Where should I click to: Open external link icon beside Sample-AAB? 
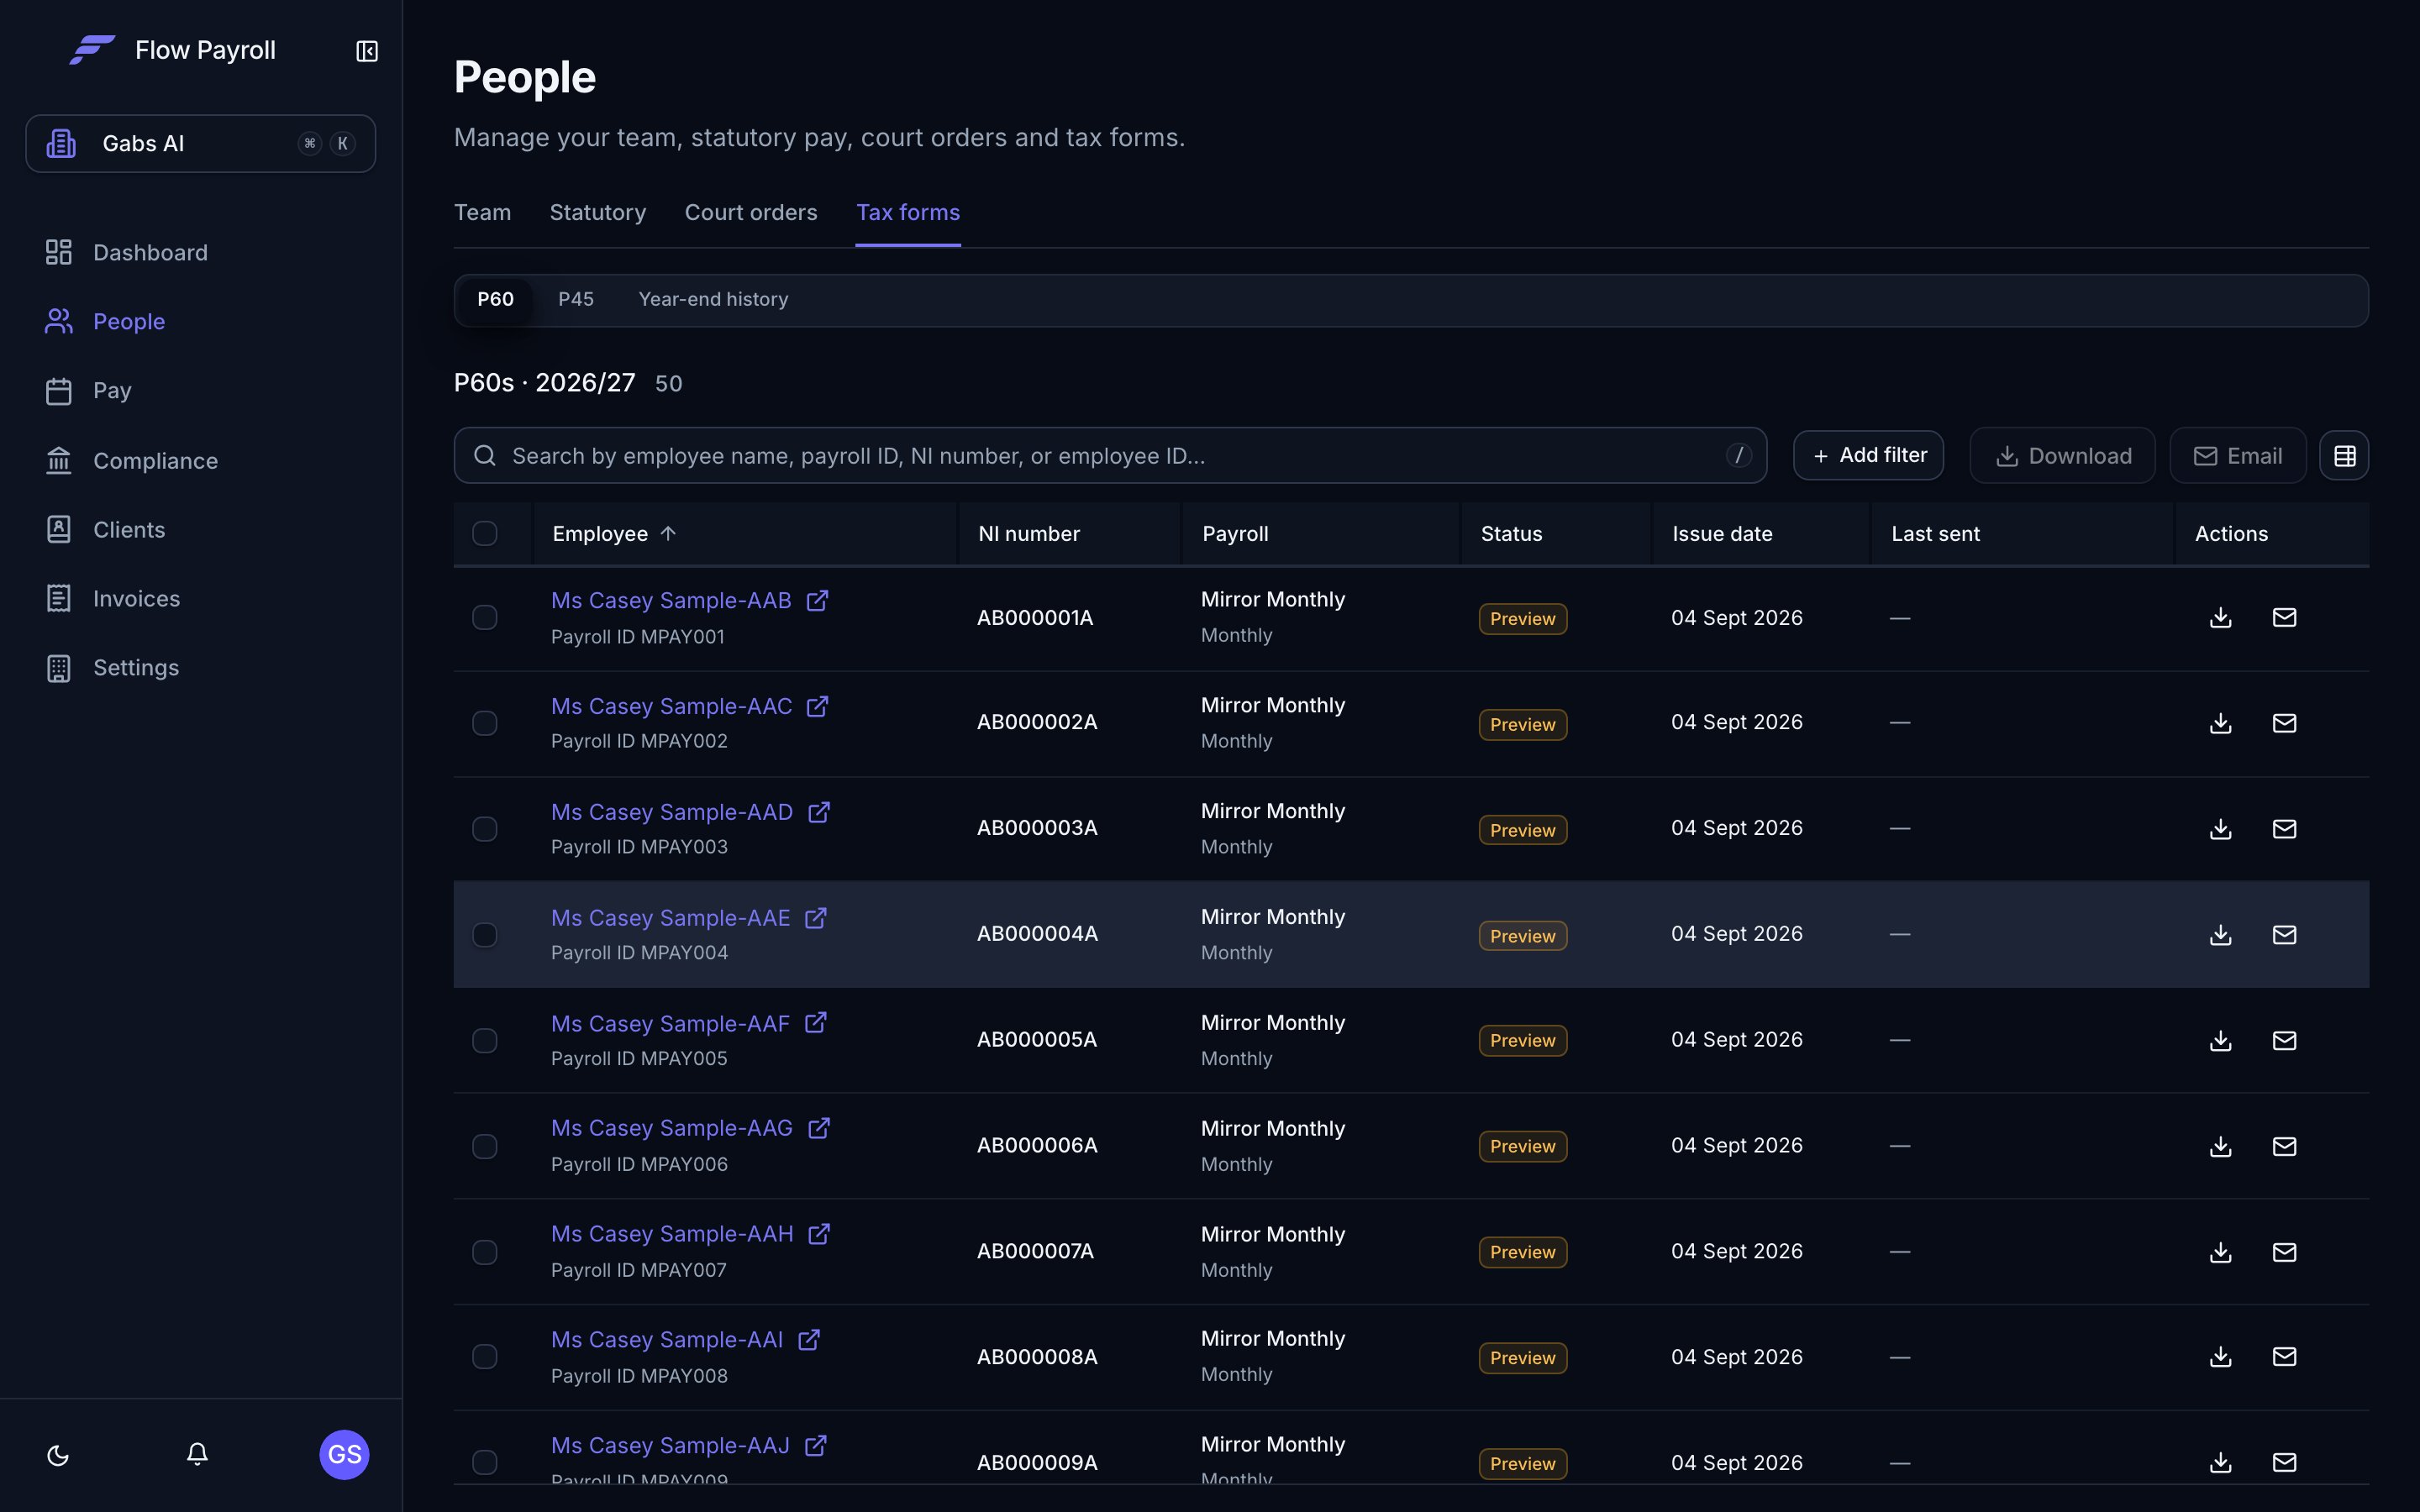817,600
